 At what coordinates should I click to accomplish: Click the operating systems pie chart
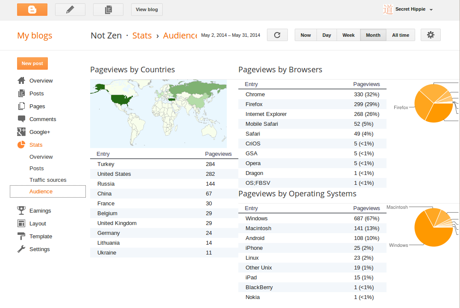click(434, 227)
